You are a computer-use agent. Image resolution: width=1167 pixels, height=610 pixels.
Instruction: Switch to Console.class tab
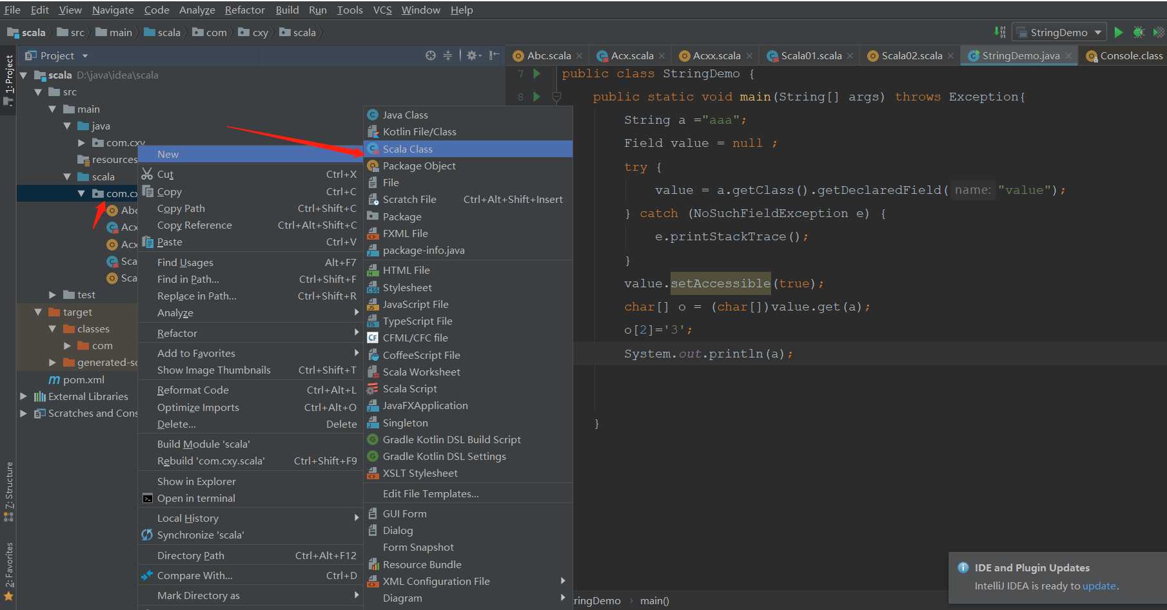click(1125, 55)
